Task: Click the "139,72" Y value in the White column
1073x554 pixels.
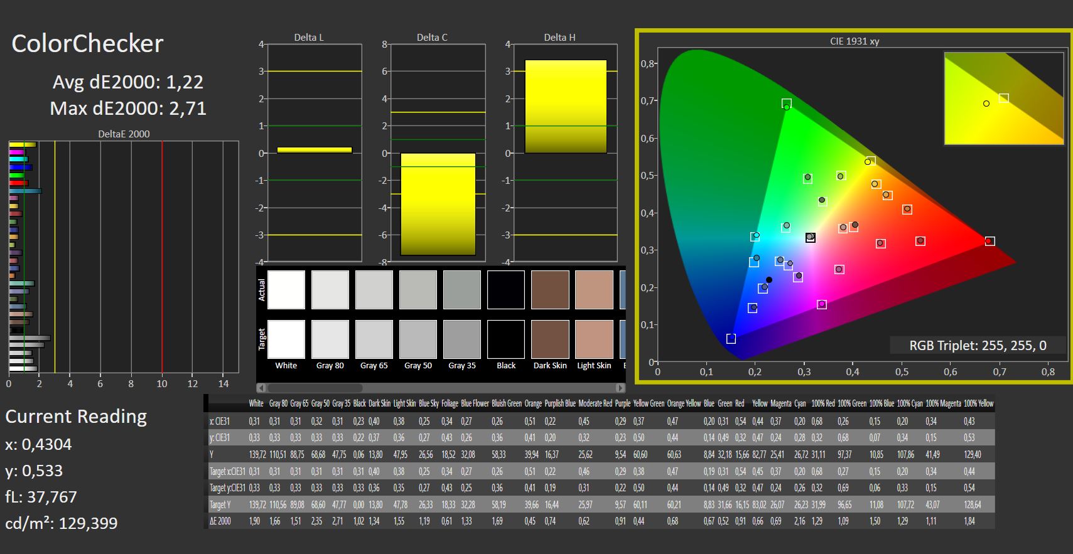Action: pyautogui.click(x=257, y=454)
